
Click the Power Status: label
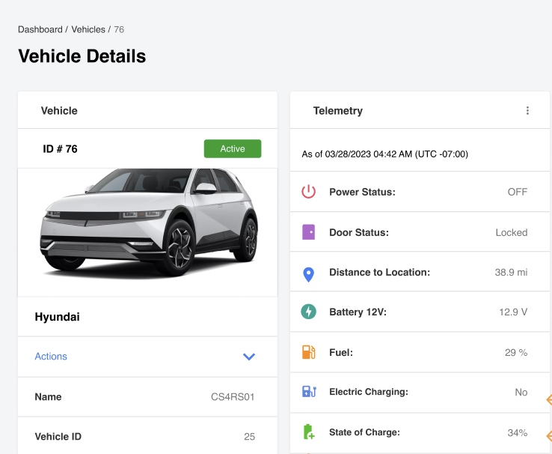point(362,192)
